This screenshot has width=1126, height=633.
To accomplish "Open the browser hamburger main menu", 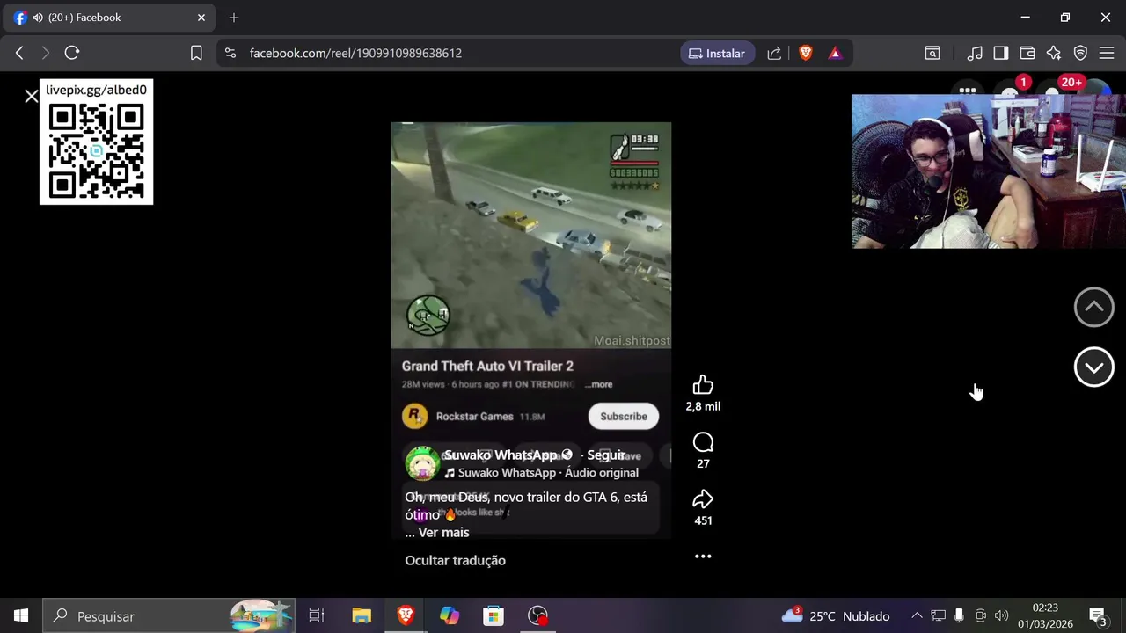I will click(x=1107, y=53).
